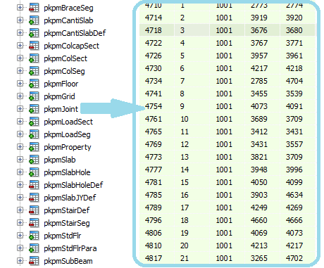Image resolution: width=324 pixels, height=268 pixels.
Task: Expand the pkpmLoadSeg tree node
Action: click(x=20, y=134)
